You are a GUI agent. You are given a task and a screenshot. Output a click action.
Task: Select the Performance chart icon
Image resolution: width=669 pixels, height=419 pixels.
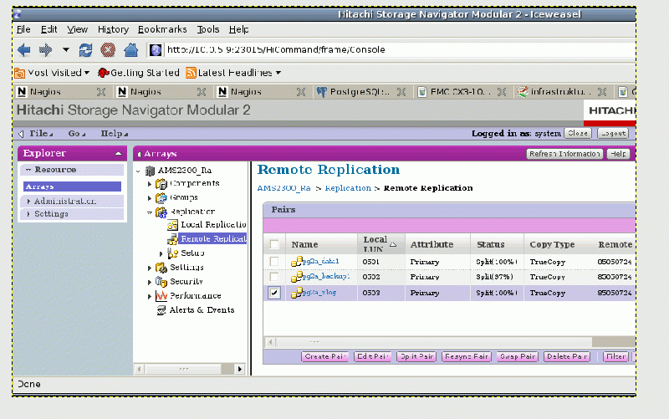[161, 296]
